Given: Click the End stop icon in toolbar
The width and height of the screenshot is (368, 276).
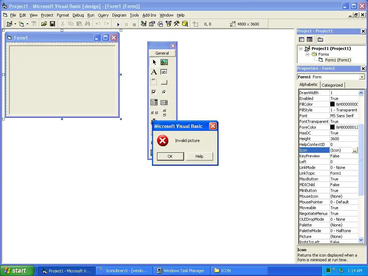Looking at the screenshot, I should pos(134,24).
